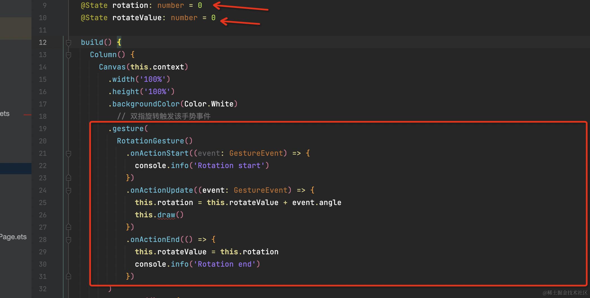This screenshot has height=298, width=590.
Task: Click the .width attribute call
Action: point(121,79)
